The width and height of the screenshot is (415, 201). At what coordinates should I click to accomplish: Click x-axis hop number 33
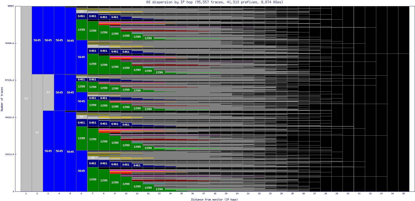click(x=381, y=193)
